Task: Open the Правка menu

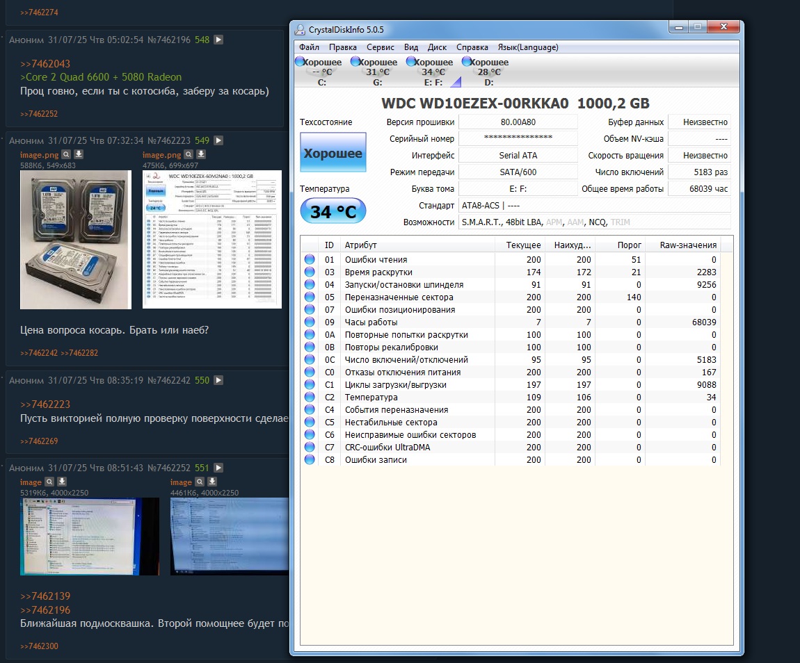Action: (x=342, y=47)
